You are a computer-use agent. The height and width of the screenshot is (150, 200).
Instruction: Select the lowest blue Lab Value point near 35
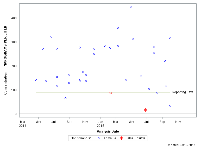coord(170,106)
